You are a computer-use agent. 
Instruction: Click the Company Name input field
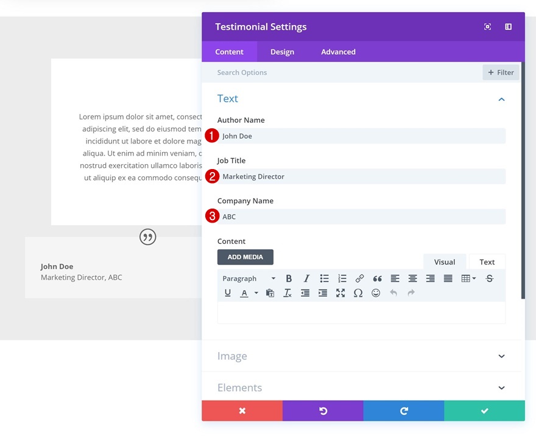tap(362, 216)
